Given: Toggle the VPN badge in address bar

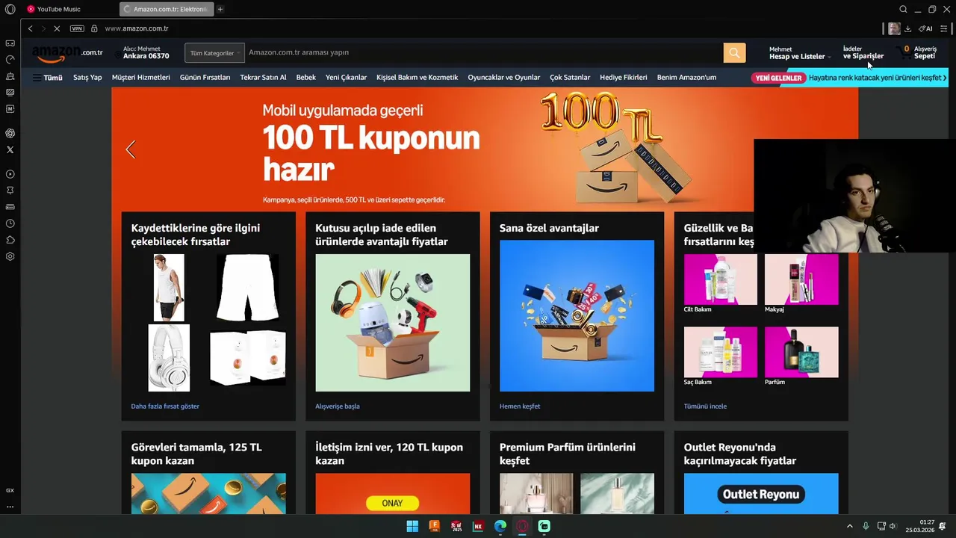Looking at the screenshot, I should [77, 28].
